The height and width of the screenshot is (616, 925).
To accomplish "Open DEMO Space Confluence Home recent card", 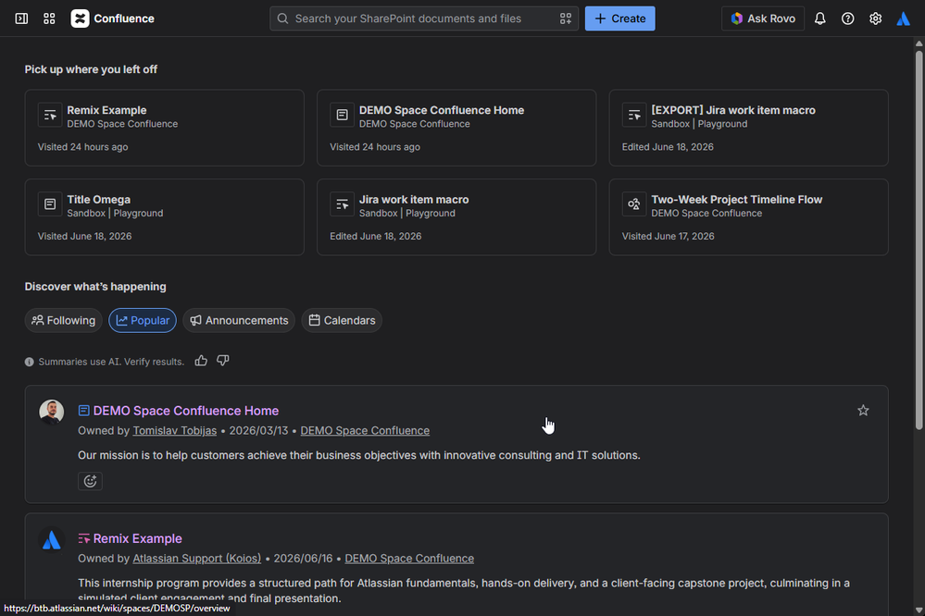I will tap(456, 128).
